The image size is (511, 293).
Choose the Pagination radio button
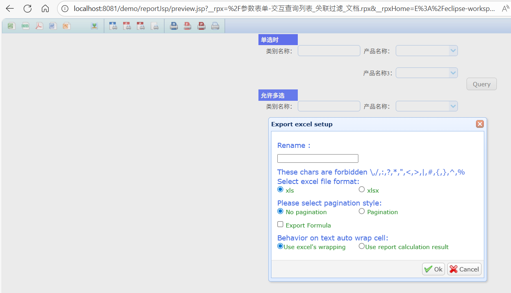(x=362, y=211)
